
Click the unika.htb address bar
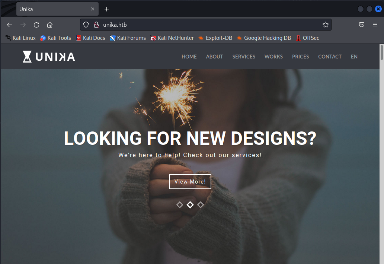point(206,25)
